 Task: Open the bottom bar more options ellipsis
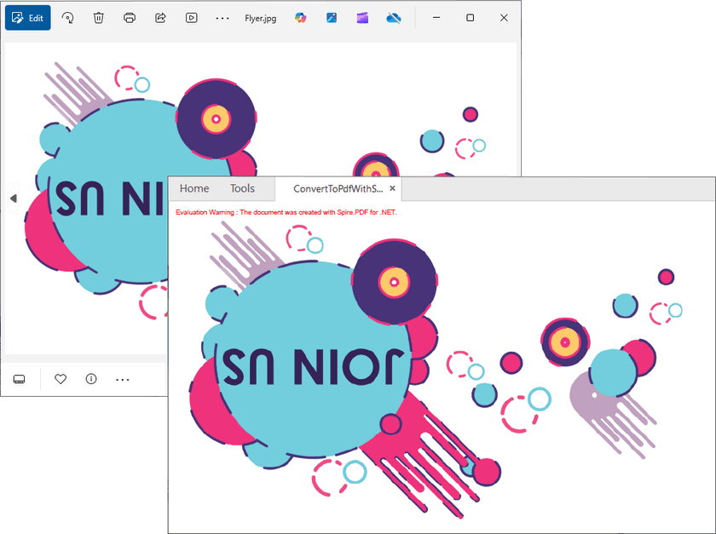pyautogui.click(x=123, y=379)
